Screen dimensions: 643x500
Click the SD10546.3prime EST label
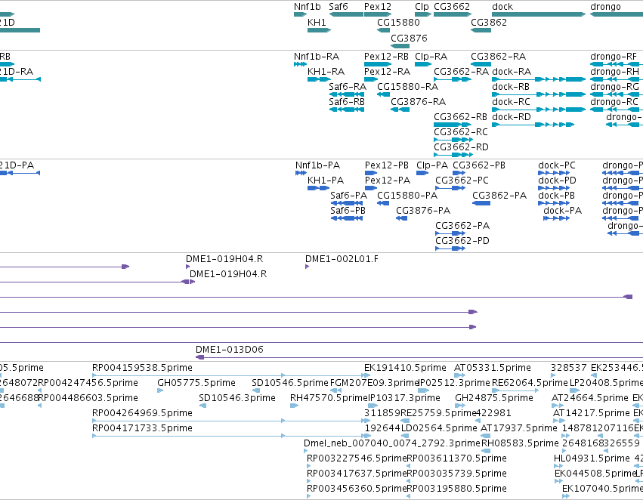pos(237,398)
